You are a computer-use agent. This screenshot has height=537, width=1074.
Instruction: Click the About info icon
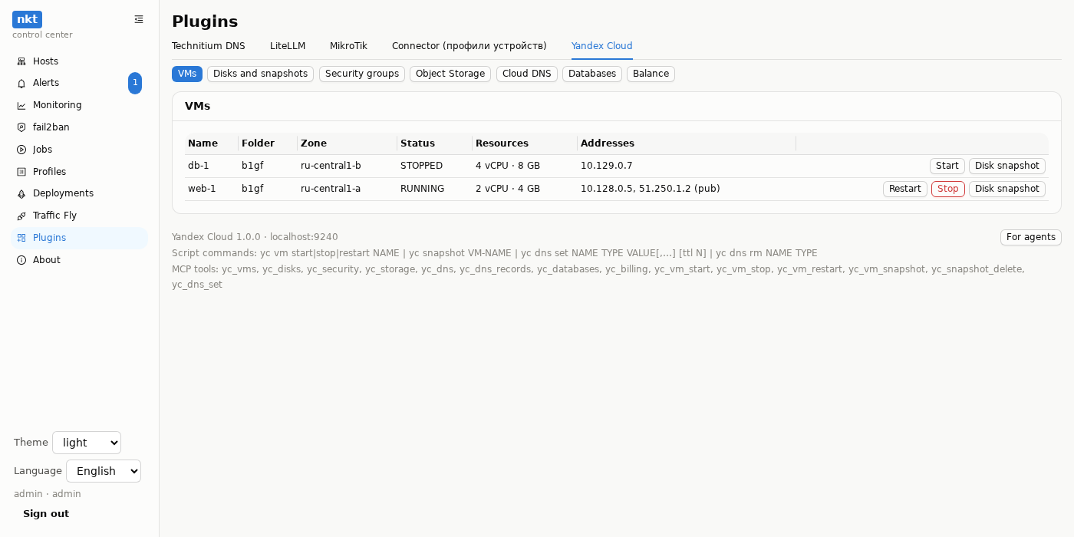click(21, 260)
